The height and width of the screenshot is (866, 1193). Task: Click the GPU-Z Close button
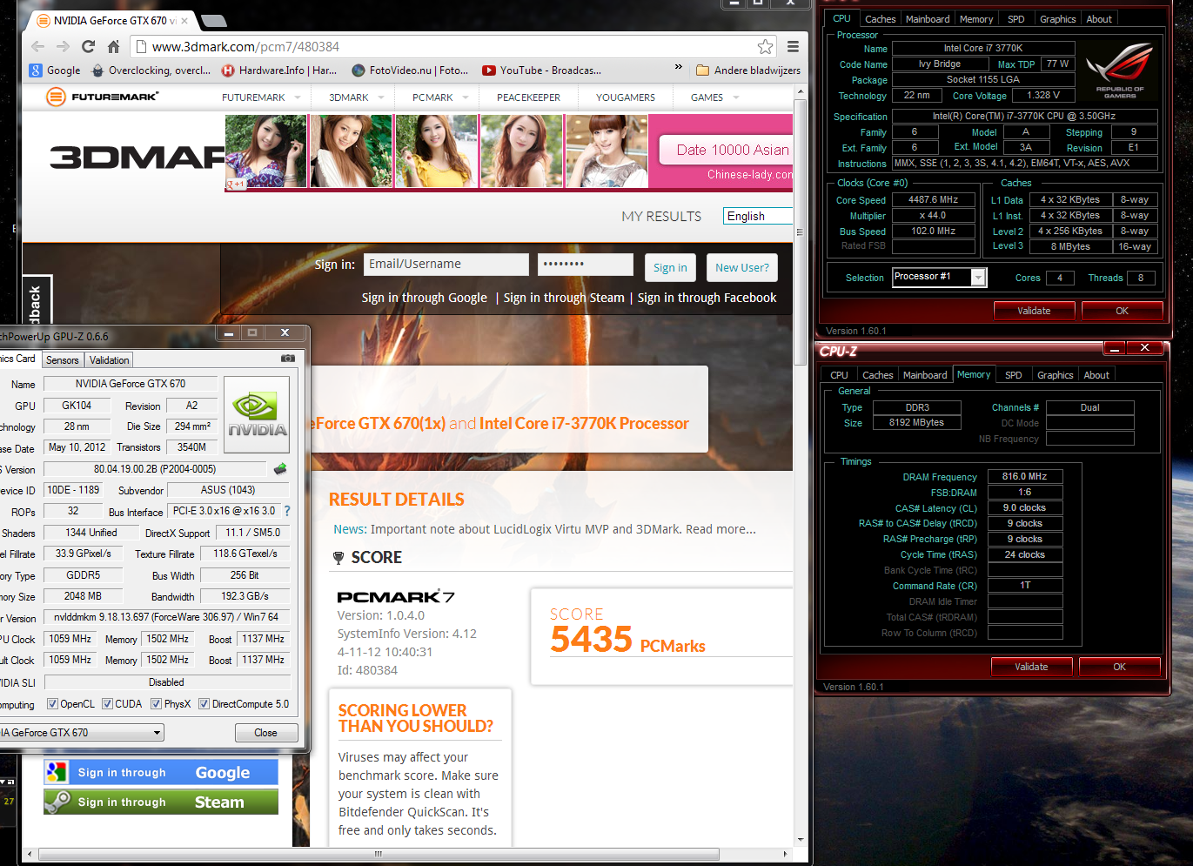[x=265, y=733]
